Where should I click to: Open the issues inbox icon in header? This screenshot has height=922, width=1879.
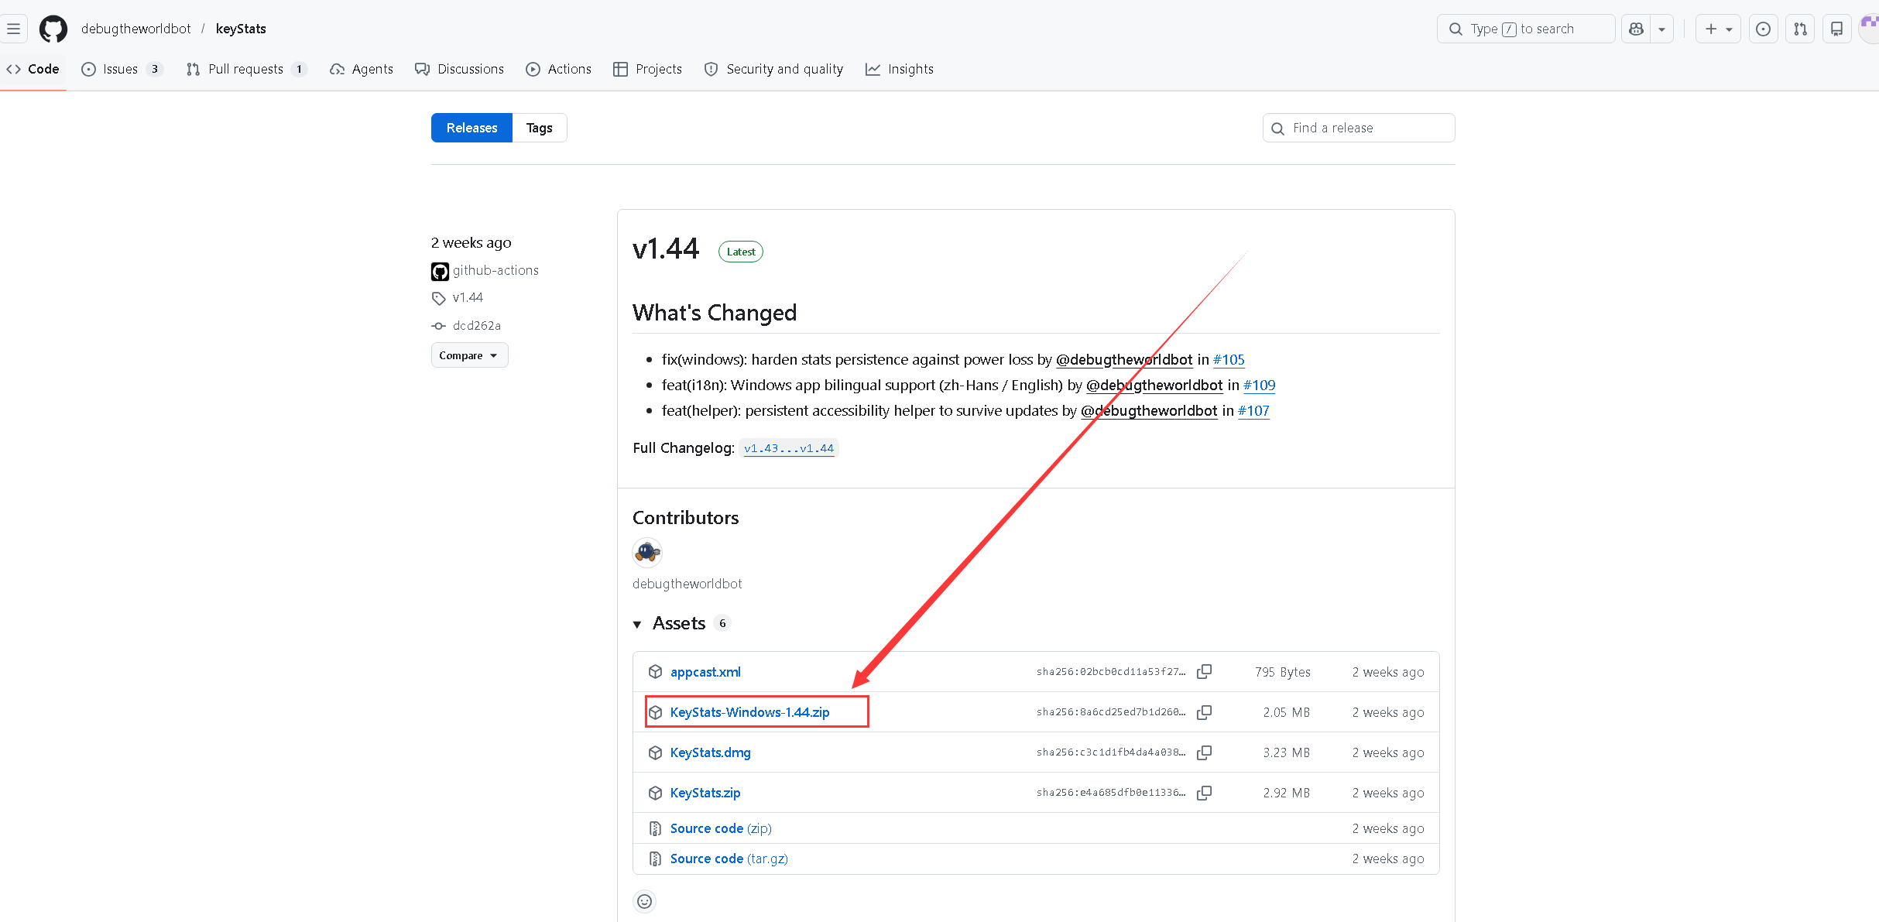point(1763,29)
